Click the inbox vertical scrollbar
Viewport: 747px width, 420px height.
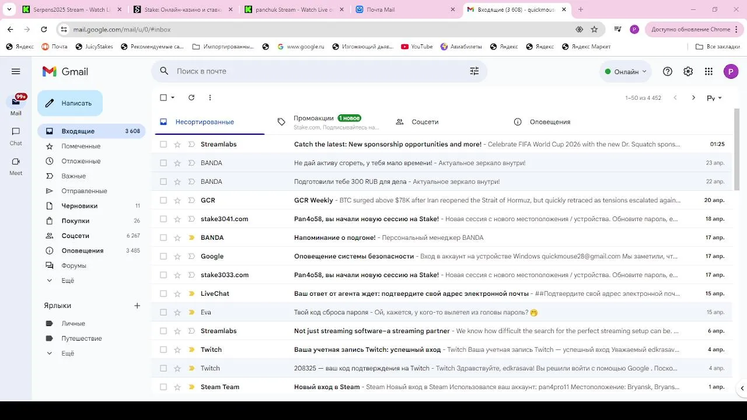click(x=736, y=149)
